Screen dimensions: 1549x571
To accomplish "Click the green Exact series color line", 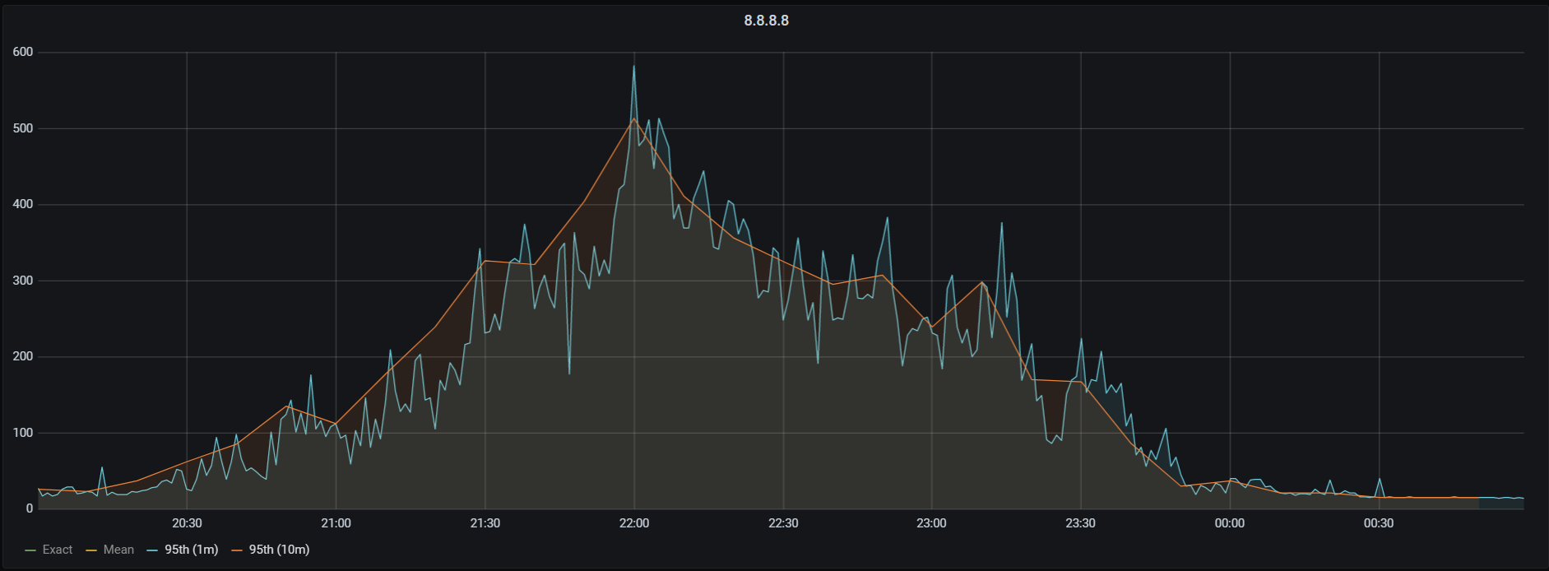I will pyautogui.click(x=31, y=550).
